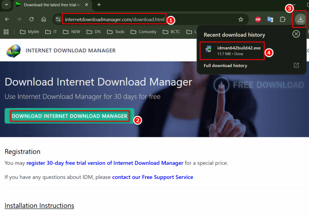Open full download history external link icon
The width and height of the screenshot is (309, 218).
pyautogui.click(x=296, y=65)
